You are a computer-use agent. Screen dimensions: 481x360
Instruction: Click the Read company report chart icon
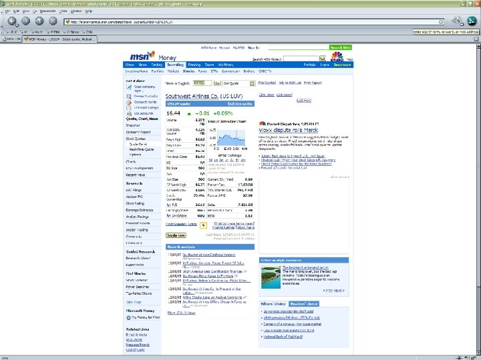129,87
